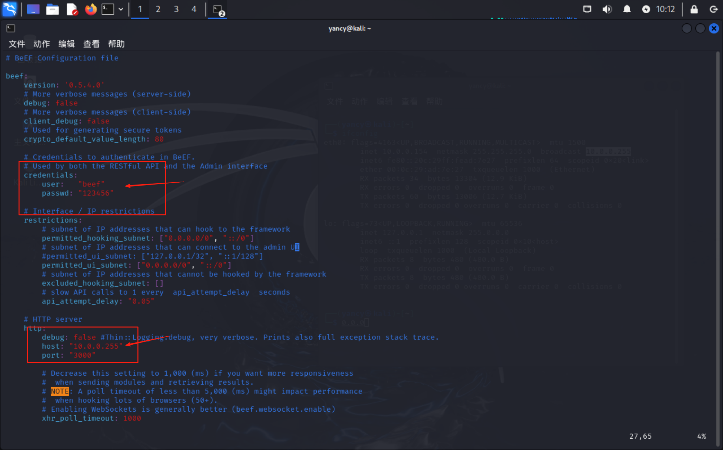723x450 pixels.
Task: Select the terminal taskbar window button
Action: click(x=218, y=10)
